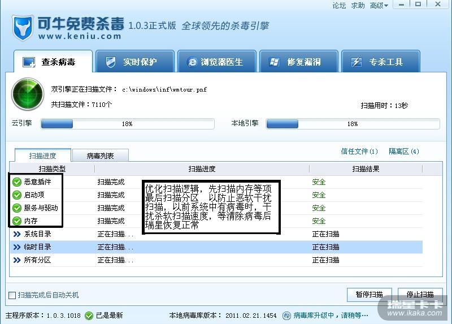Click the 病毒库升级中,请稍等 status text

(x=331, y=316)
